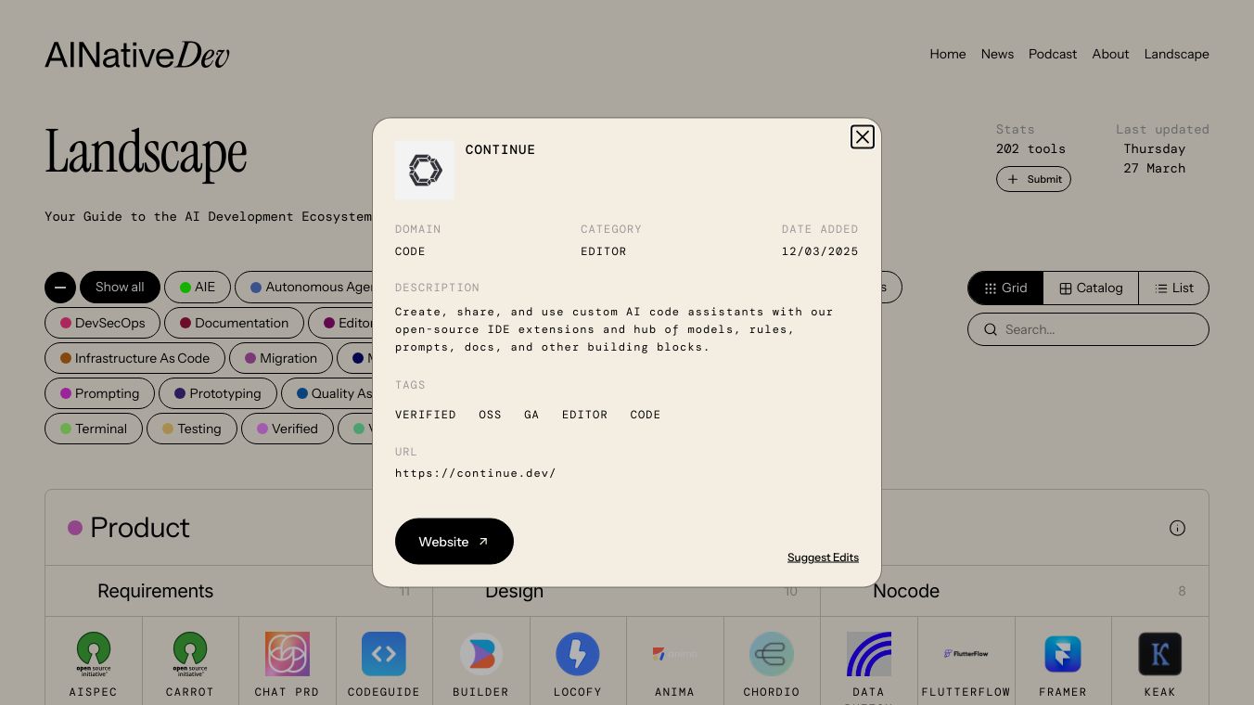The image size is (1254, 705).
Task: Switch to Grid view
Action: pyautogui.click(x=1005, y=288)
